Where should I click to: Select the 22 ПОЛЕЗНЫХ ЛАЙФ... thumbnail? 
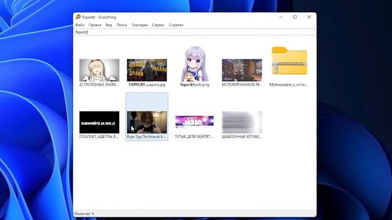click(99, 70)
